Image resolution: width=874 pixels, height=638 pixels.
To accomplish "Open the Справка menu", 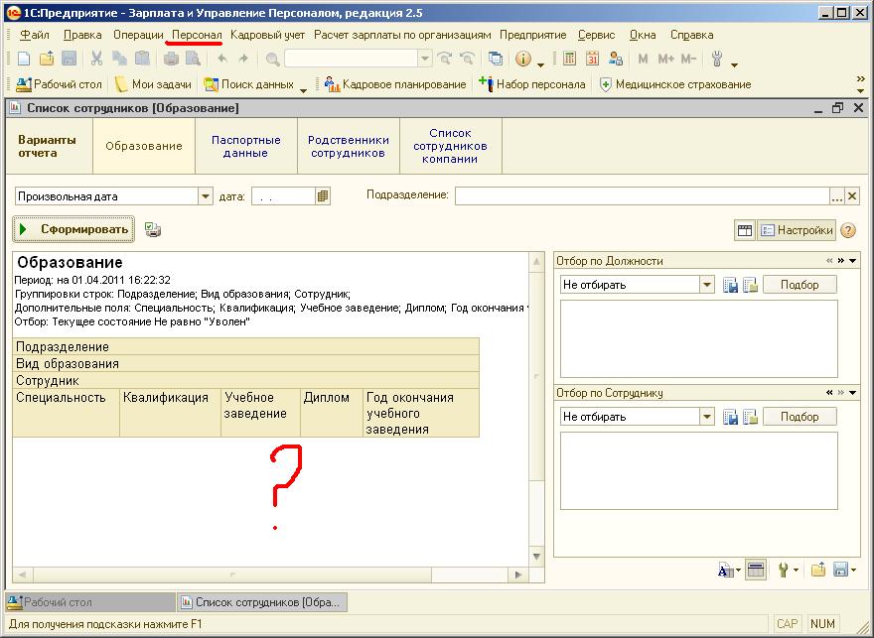I will pos(691,35).
